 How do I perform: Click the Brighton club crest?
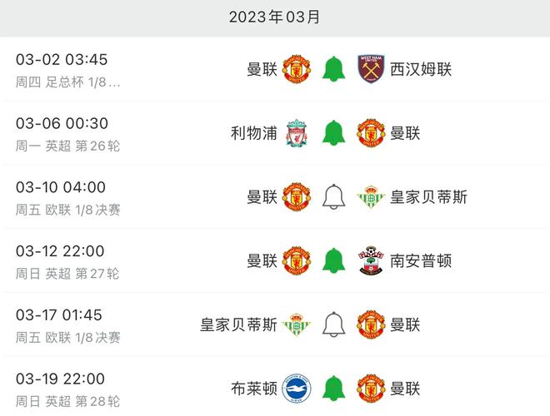point(297,388)
